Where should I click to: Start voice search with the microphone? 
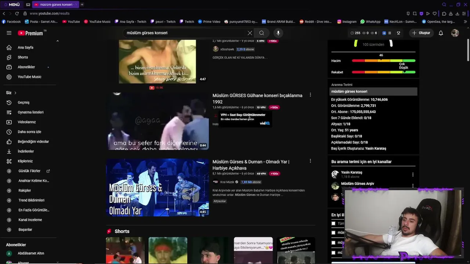(278, 33)
